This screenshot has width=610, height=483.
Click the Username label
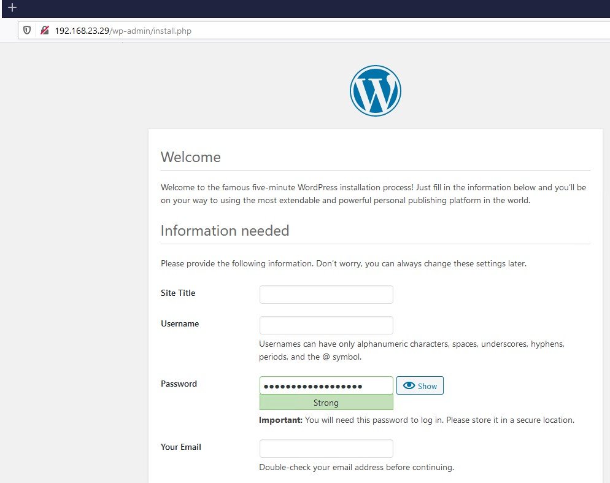click(x=180, y=323)
